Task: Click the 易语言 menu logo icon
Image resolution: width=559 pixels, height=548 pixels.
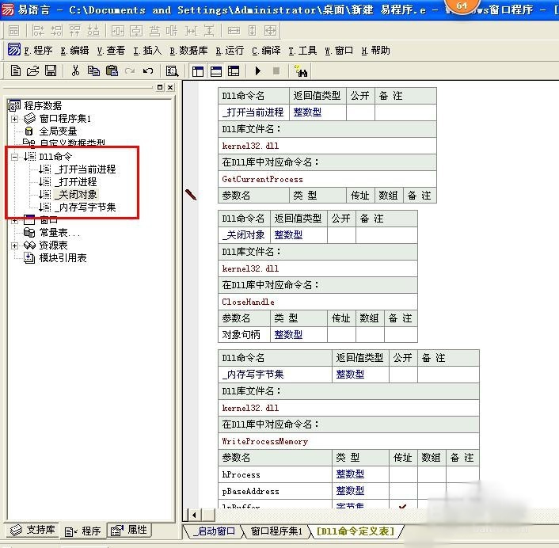Action: pos(14,49)
